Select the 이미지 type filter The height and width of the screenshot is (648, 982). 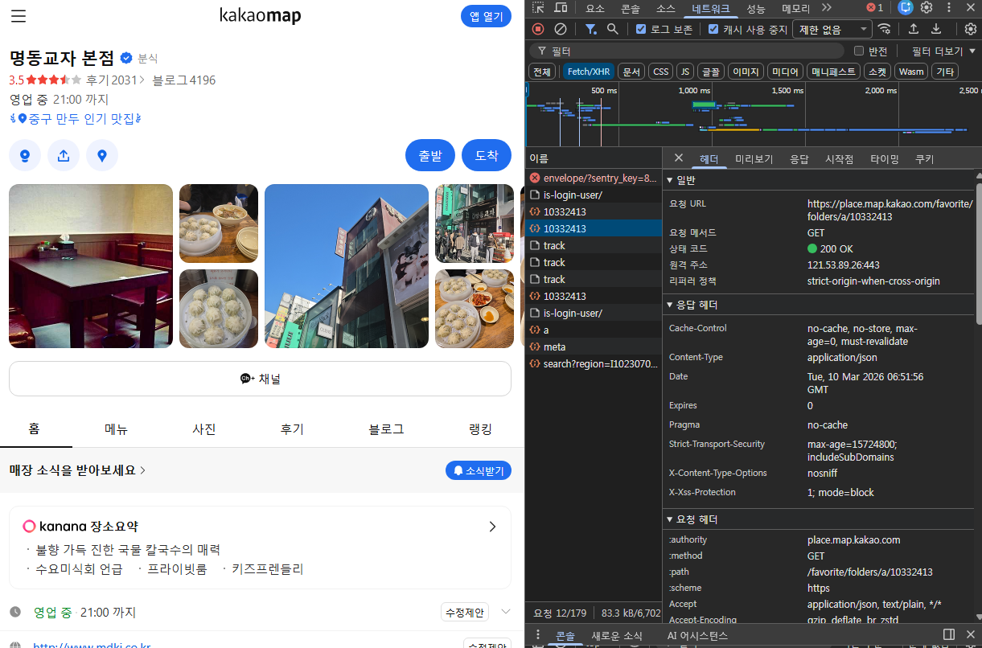(746, 72)
